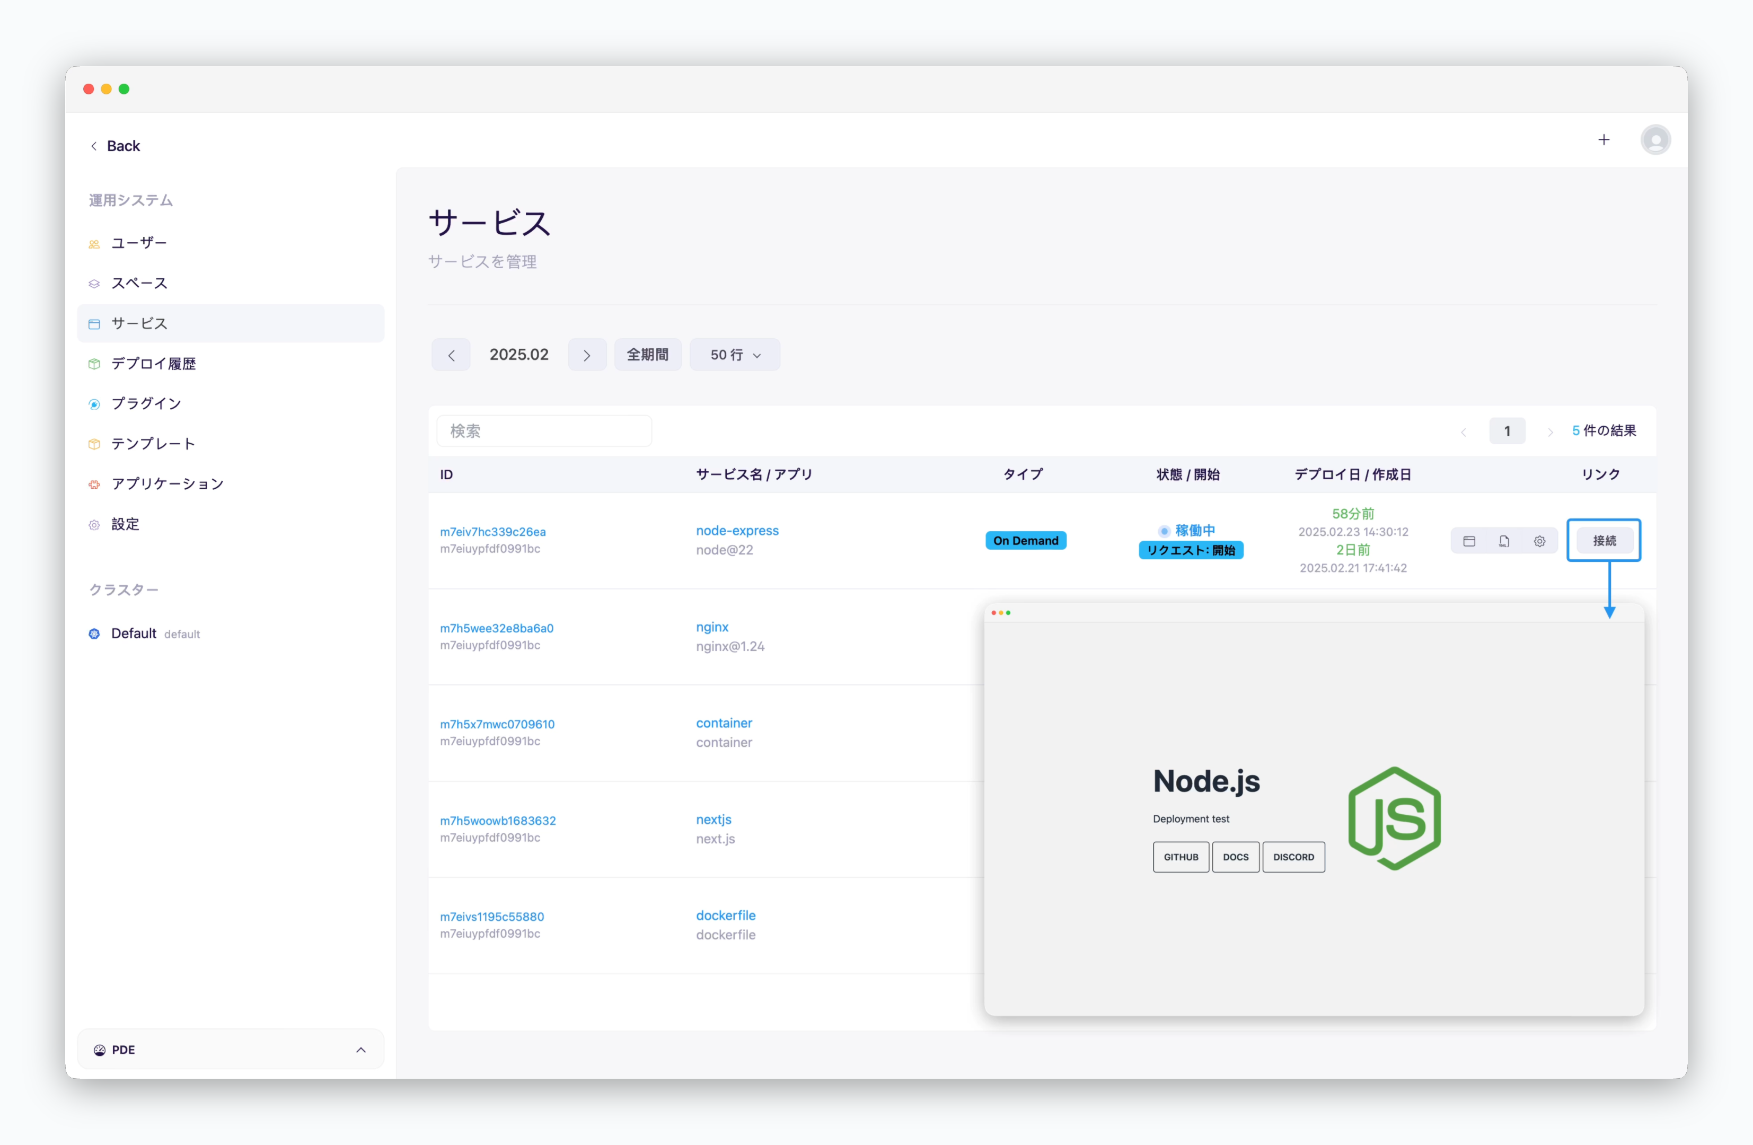The image size is (1753, 1145).
Task: Click the plus icon to add new
Action: point(1604,140)
